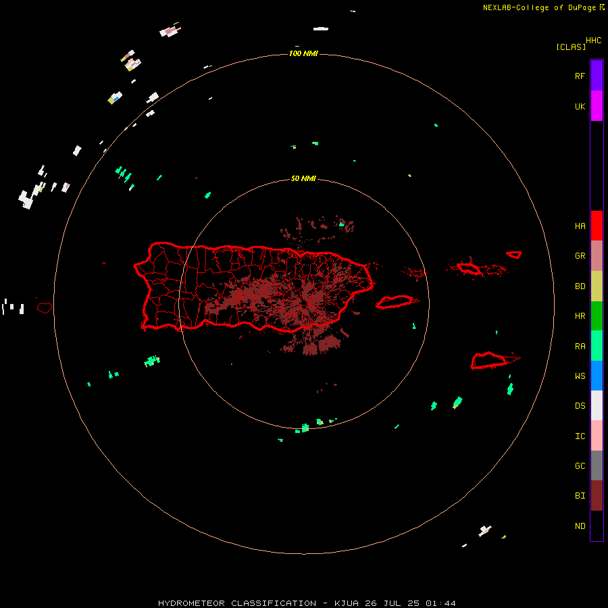The width and height of the screenshot is (608, 608).
Task: Click the GC legend label
Action: pos(580,465)
